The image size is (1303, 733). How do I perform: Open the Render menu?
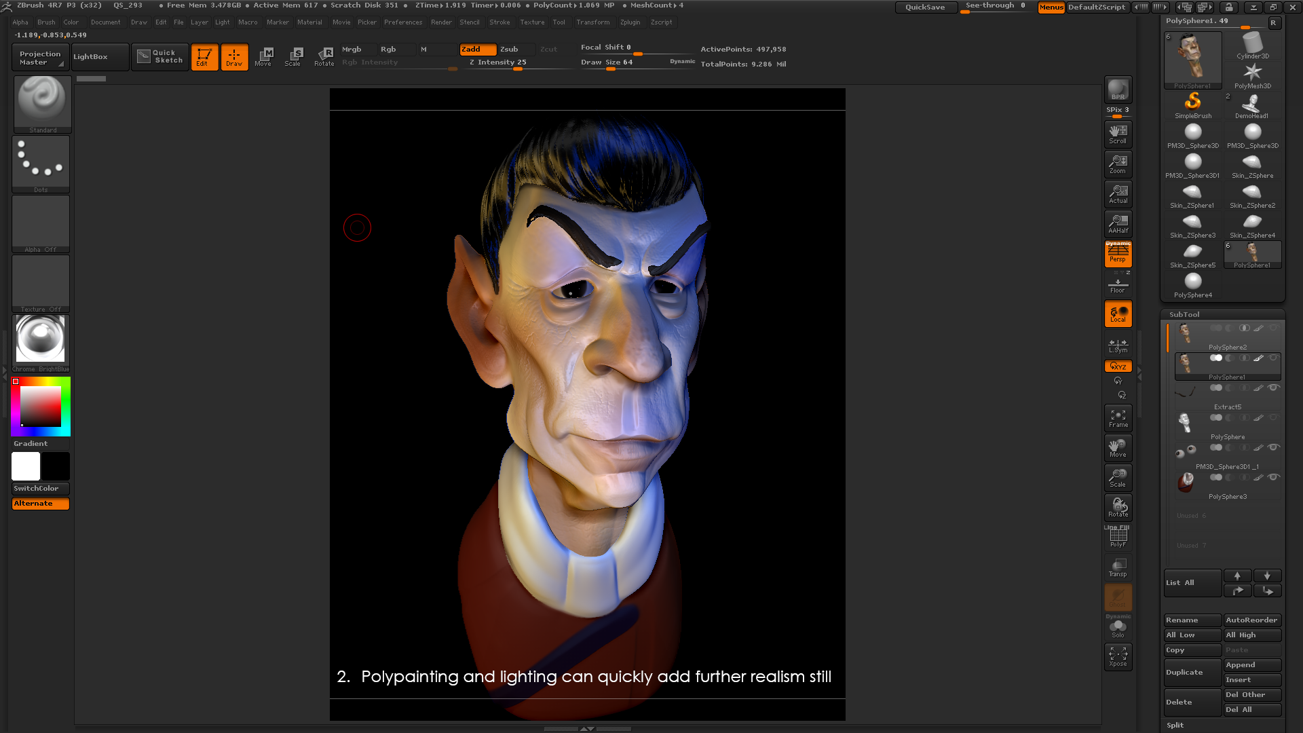coord(441,22)
